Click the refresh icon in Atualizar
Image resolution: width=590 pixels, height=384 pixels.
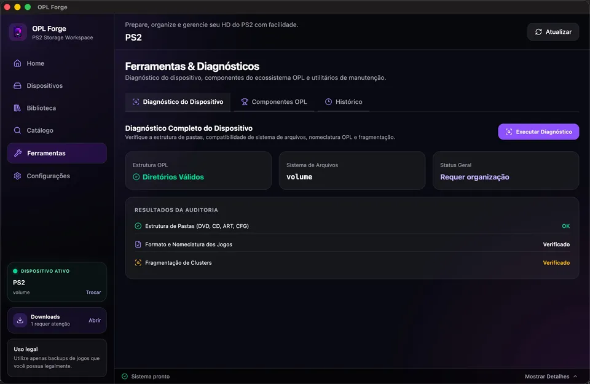pyautogui.click(x=538, y=32)
